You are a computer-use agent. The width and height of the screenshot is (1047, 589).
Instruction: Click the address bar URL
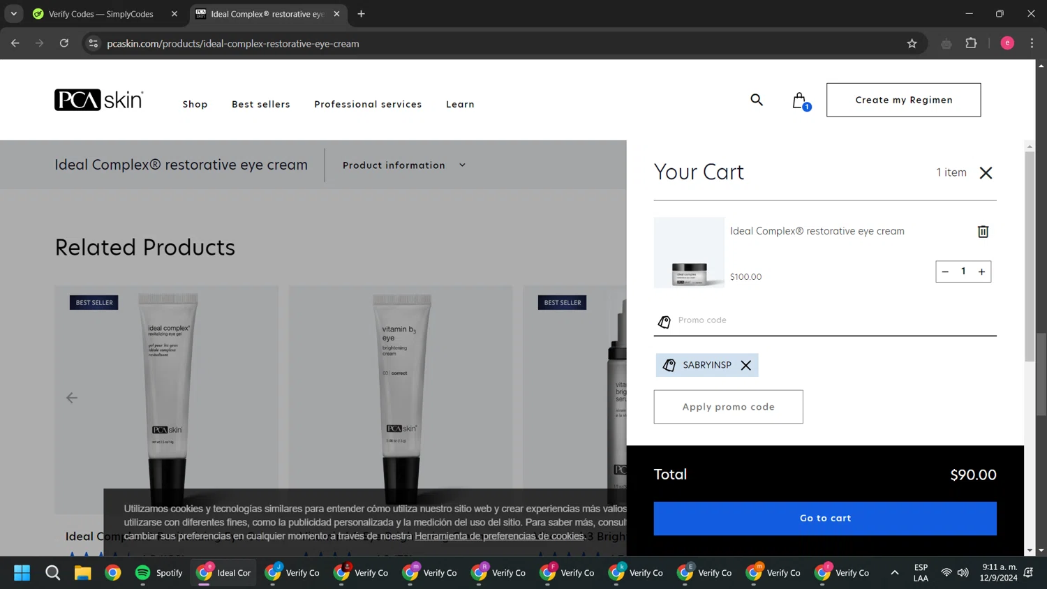tap(233, 43)
